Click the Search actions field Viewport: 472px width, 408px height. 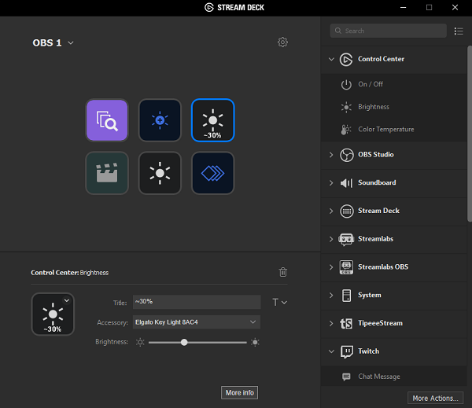point(389,31)
